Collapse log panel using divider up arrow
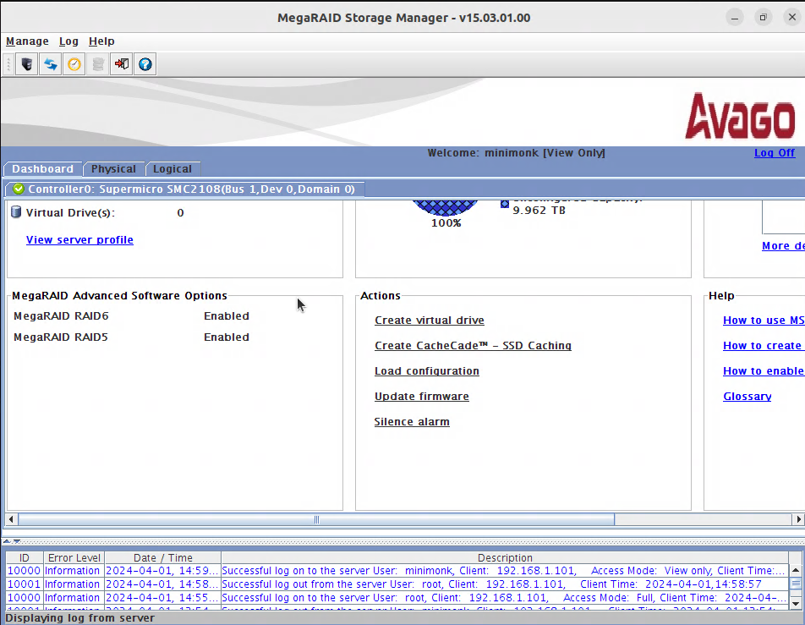 pos(7,540)
